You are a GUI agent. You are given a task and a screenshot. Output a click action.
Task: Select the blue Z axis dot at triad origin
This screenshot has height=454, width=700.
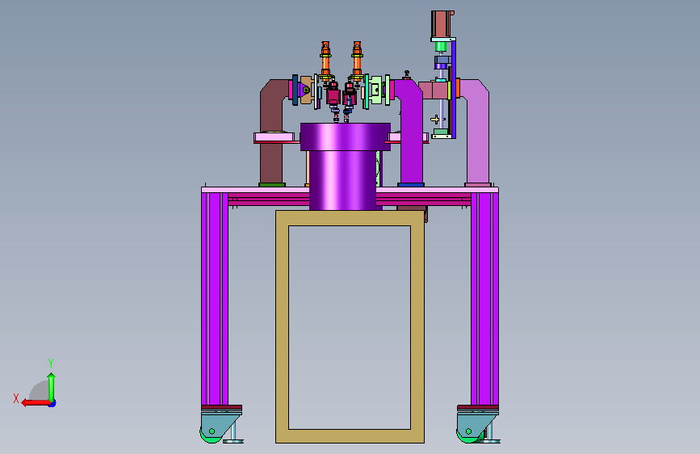[x=52, y=404]
